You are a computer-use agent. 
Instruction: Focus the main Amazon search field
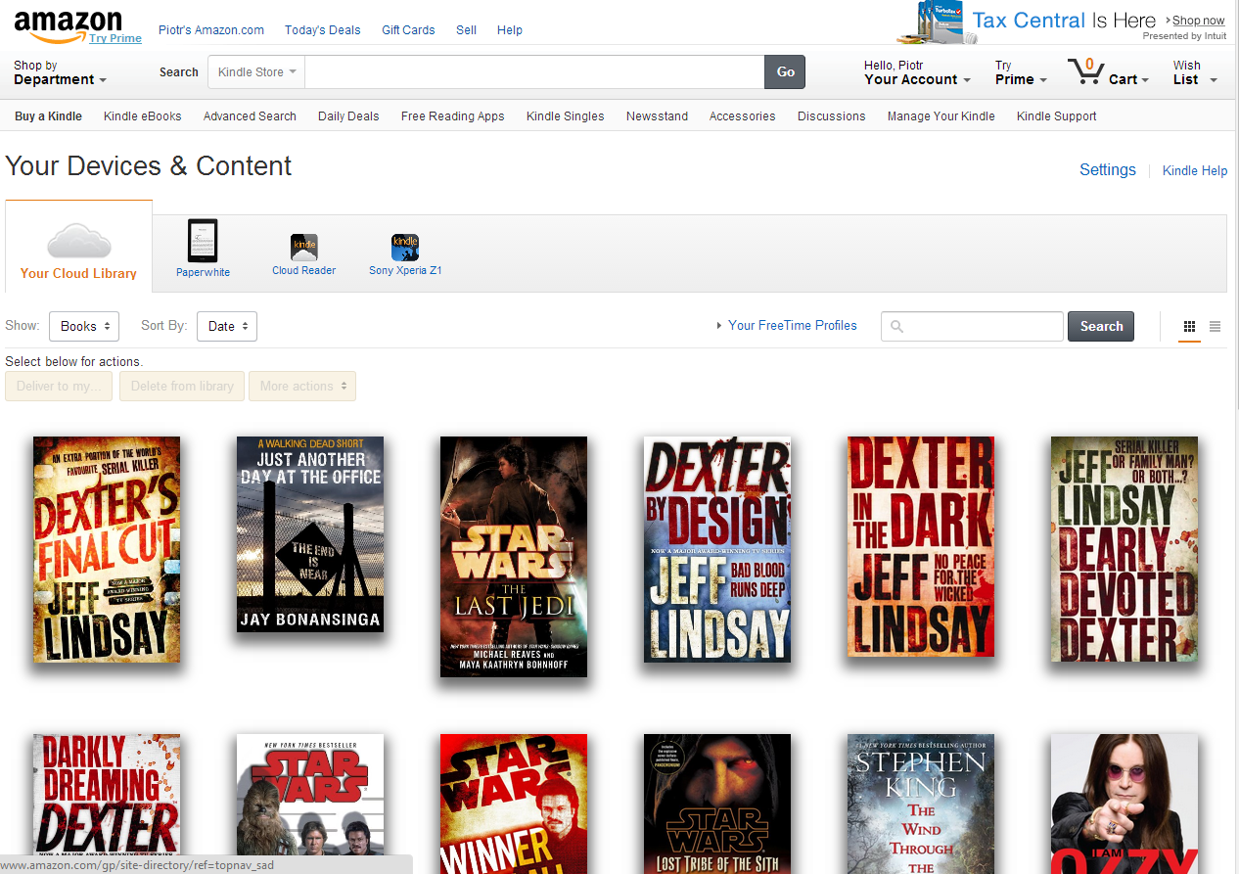click(534, 71)
